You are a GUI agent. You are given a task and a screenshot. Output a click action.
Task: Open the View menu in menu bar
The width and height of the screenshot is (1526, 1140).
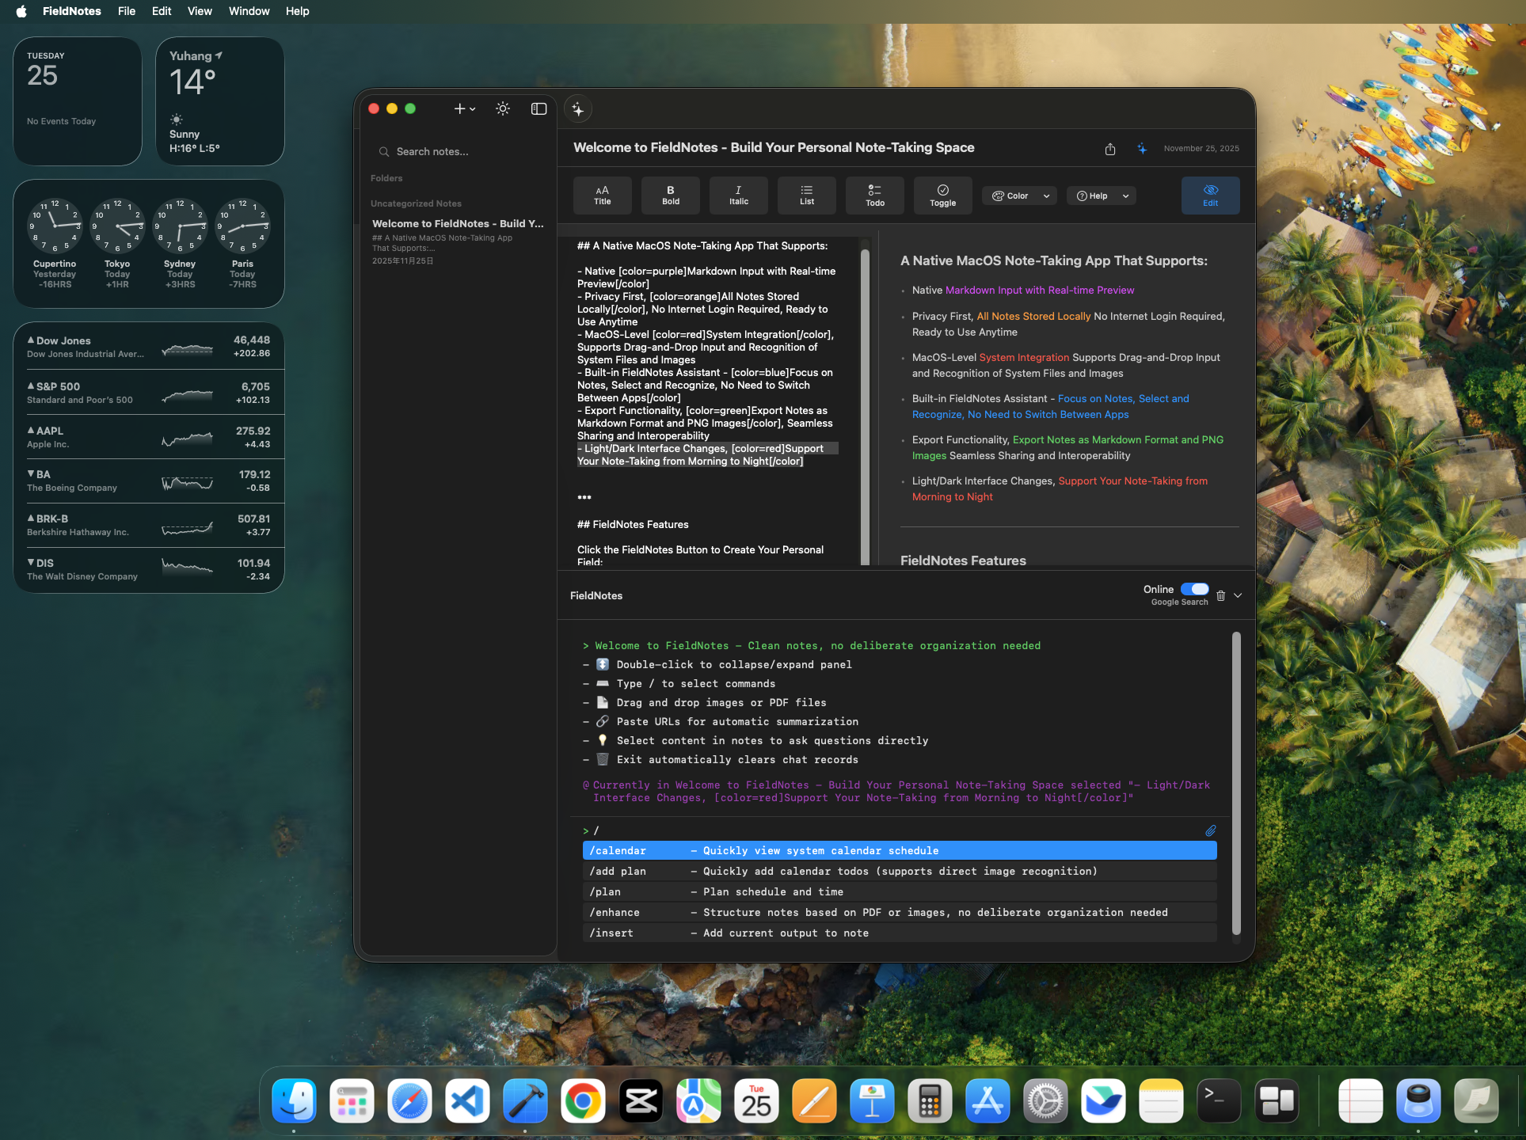(x=200, y=11)
